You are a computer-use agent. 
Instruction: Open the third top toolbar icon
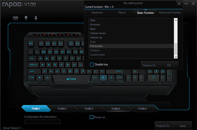click(x=36, y=18)
